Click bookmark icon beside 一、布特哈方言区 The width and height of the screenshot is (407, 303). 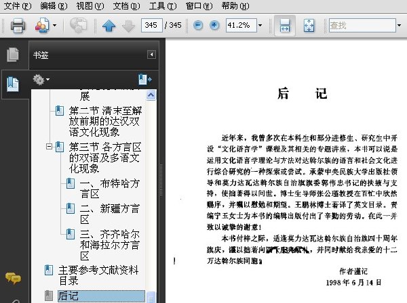tap(71, 183)
